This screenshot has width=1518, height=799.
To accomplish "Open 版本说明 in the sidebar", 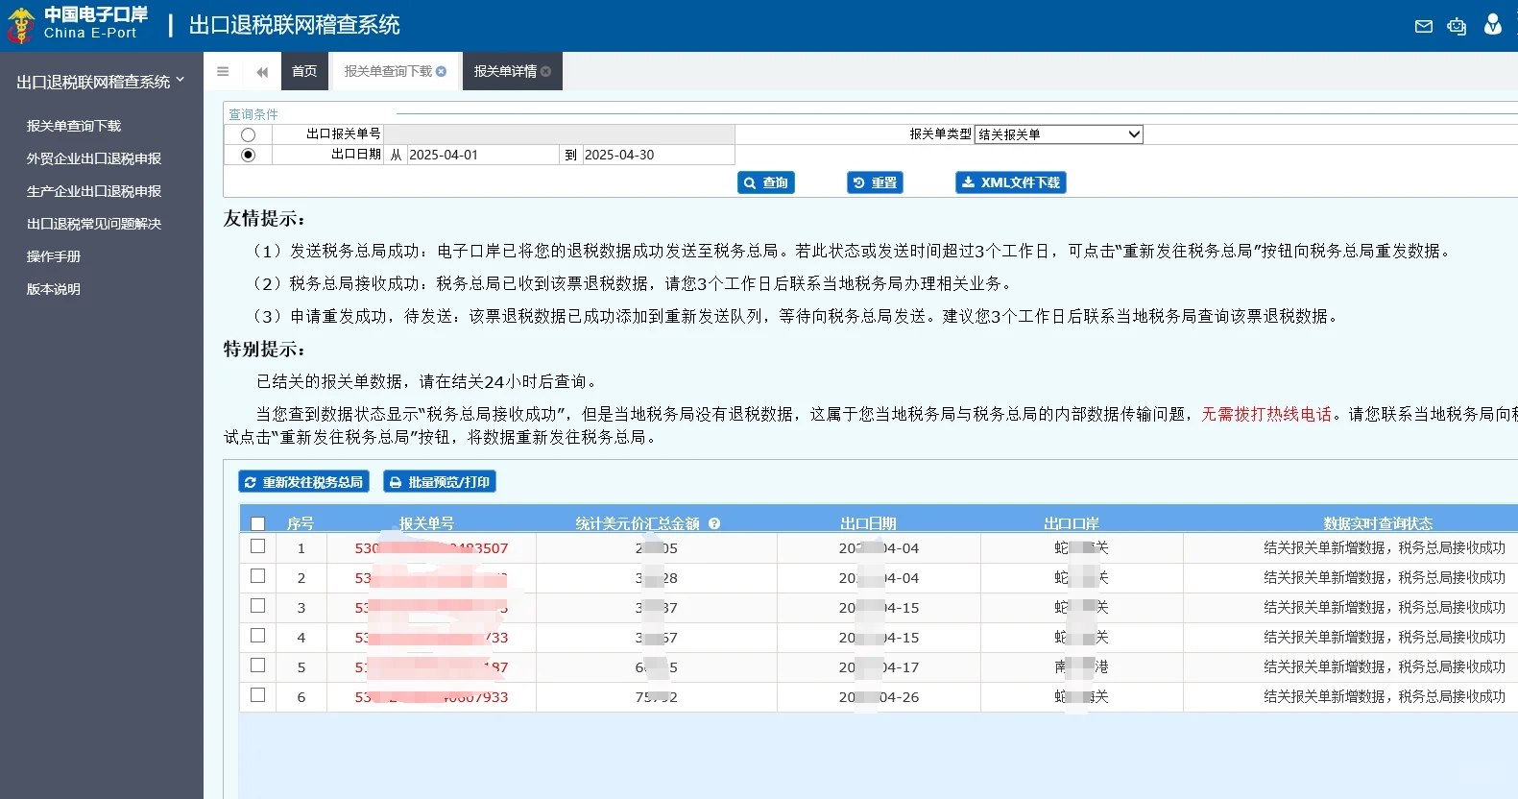I will 54,289.
